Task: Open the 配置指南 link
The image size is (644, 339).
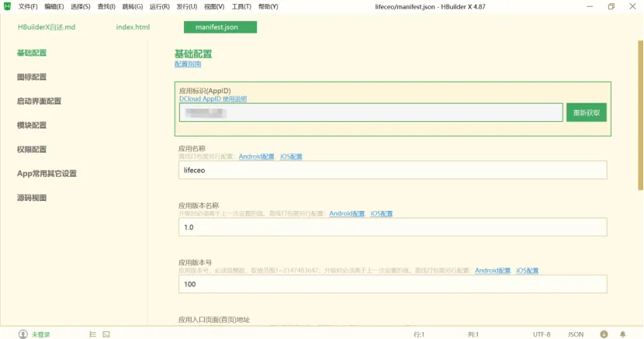Action: (188, 64)
